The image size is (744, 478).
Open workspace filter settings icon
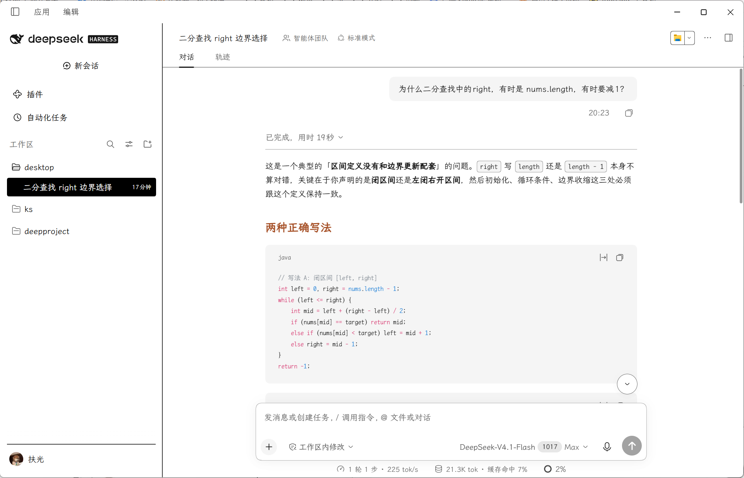point(129,144)
